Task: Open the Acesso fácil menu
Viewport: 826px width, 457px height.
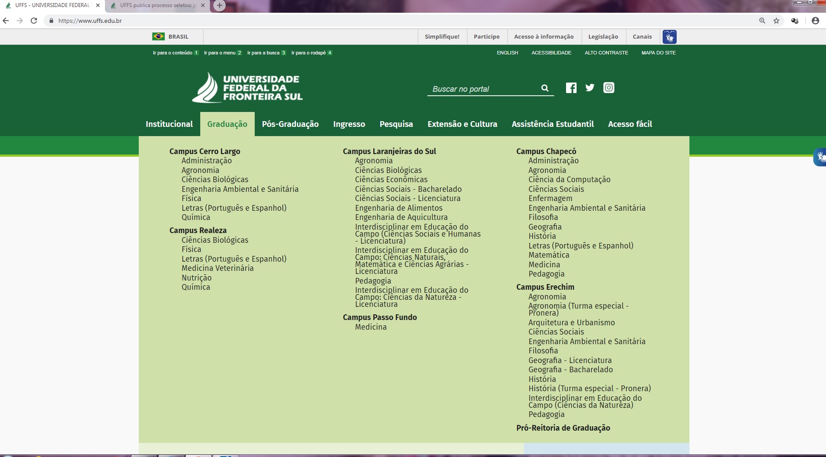Action: (630, 124)
